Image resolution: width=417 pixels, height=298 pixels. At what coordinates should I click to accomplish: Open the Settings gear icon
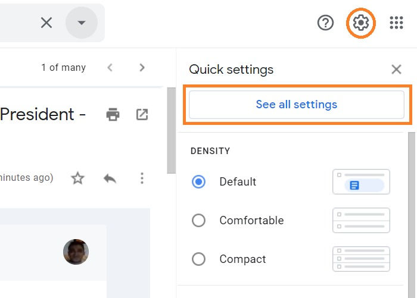coord(361,23)
